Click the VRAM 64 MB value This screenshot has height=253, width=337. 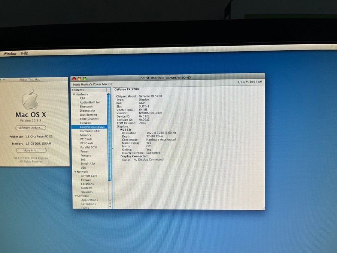click(x=143, y=110)
